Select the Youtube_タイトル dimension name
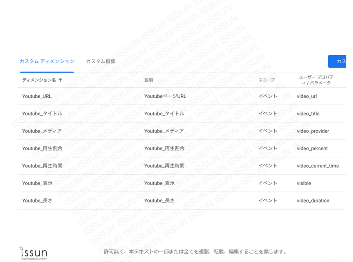The image size is (353, 262). tap(42, 114)
